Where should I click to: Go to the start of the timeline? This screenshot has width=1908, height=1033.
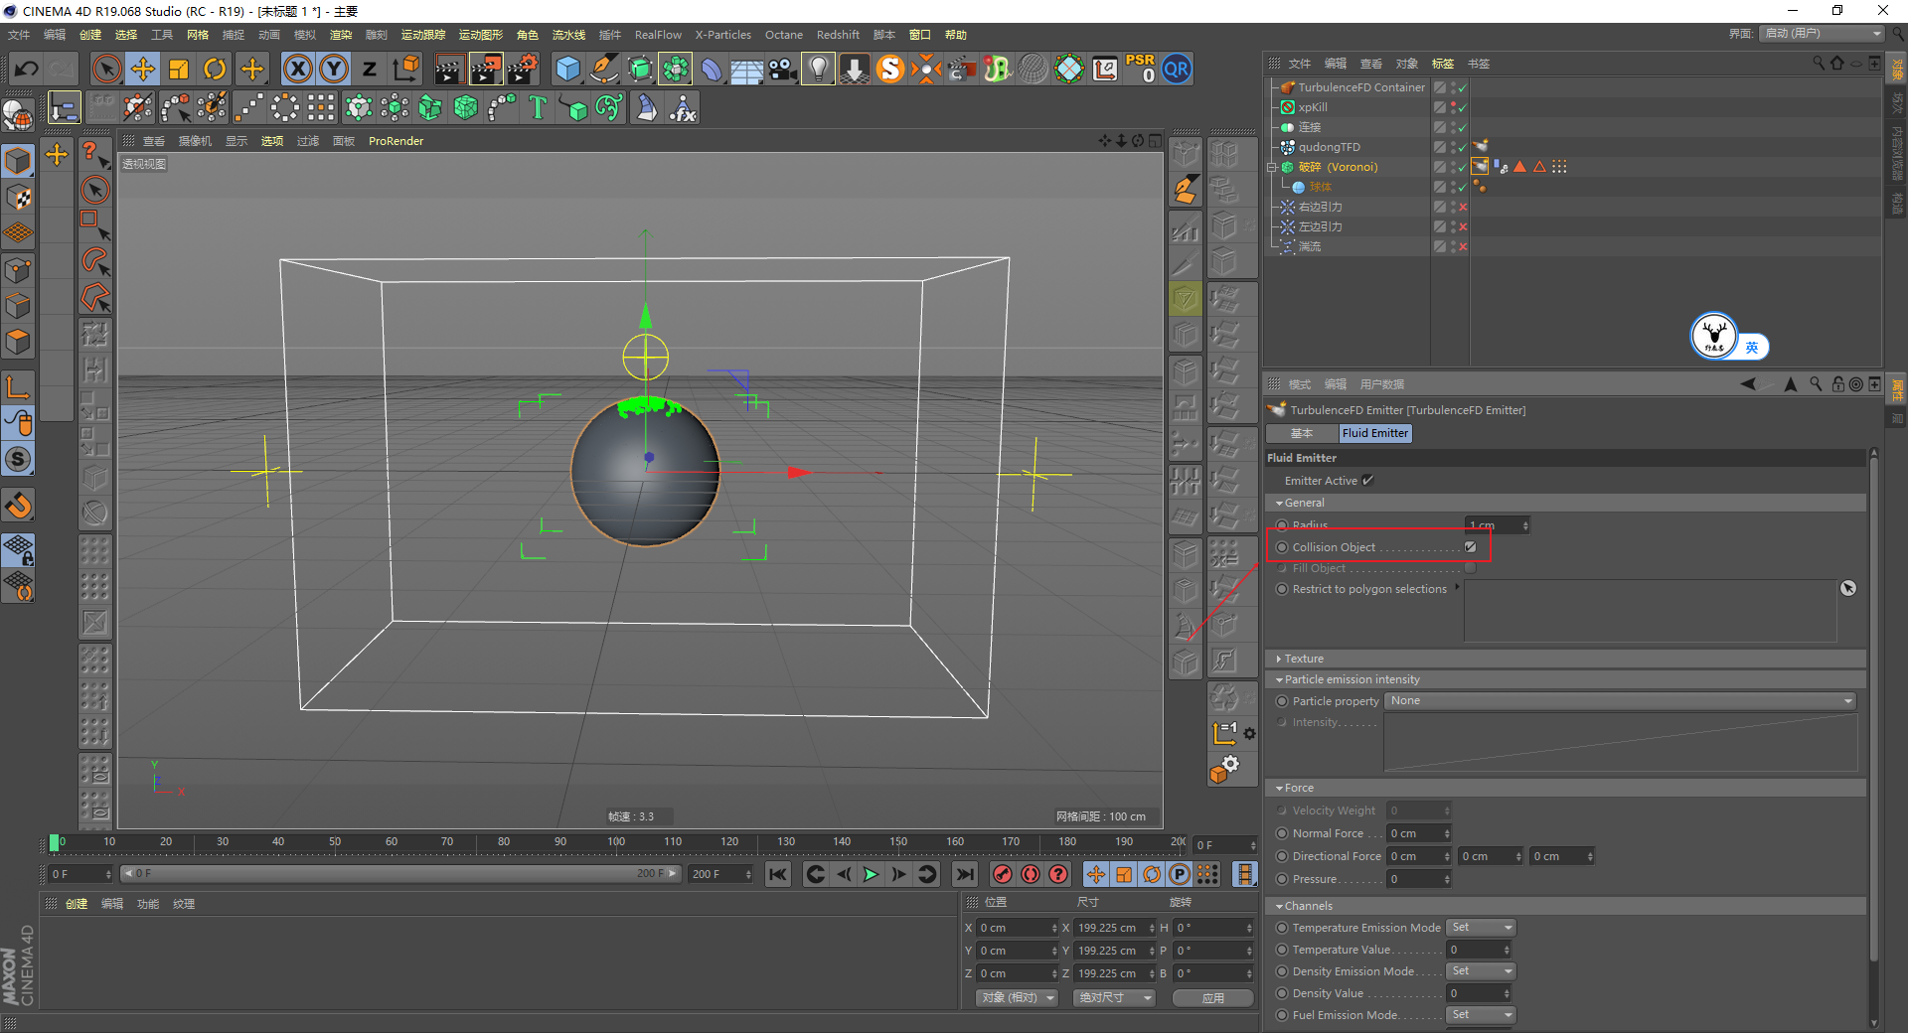pyautogui.click(x=778, y=874)
